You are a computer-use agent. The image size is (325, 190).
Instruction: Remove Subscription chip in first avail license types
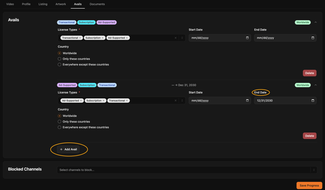pyautogui.click(x=102, y=38)
